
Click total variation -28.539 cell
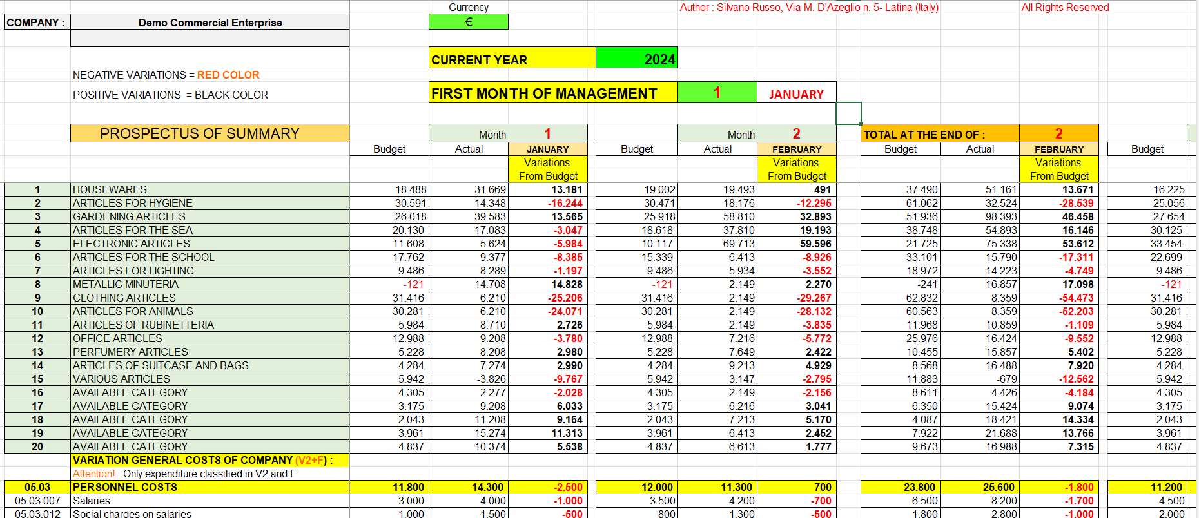[1059, 203]
